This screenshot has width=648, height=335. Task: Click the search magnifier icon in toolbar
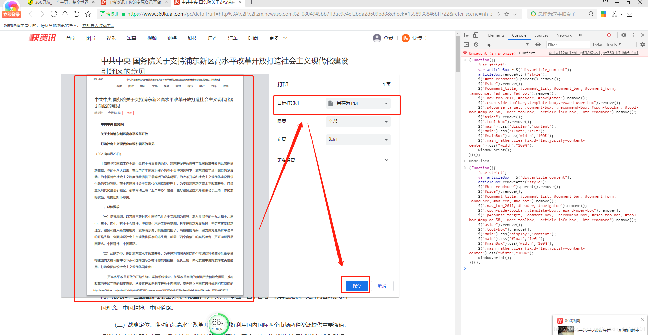tap(591, 14)
